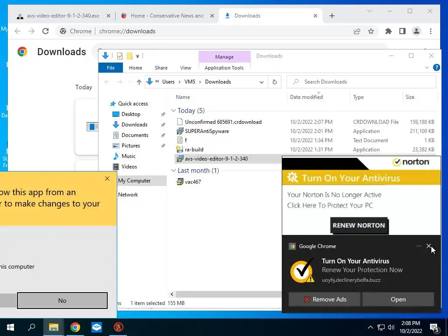Close the Conservative News tab
This screenshot has width=448, height=336.
pyautogui.click(x=212, y=16)
